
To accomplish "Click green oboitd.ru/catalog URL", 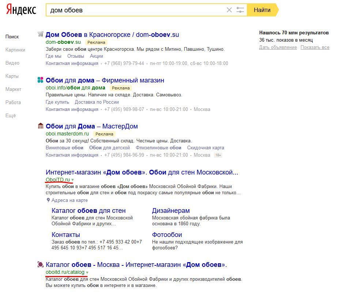I will pos(65,272).
